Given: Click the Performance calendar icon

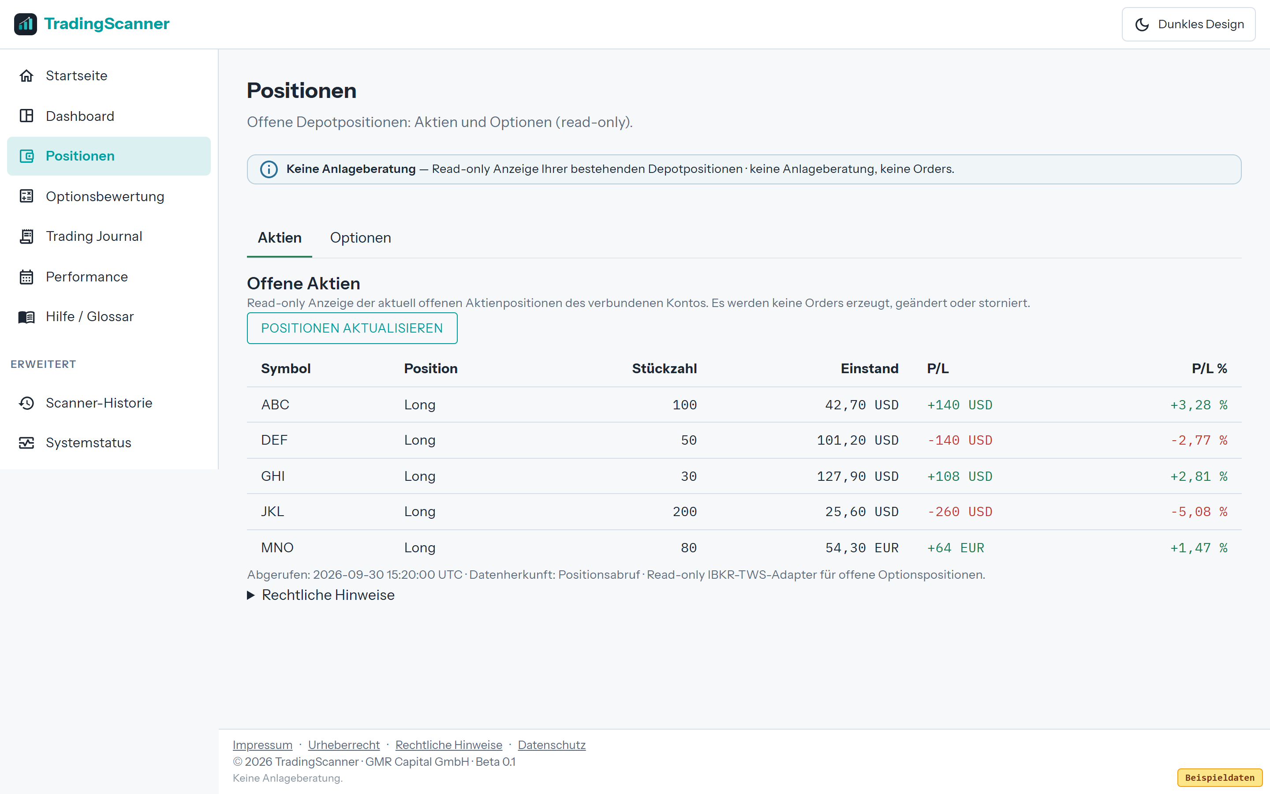Looking at the screenshot, I should 26,277.
